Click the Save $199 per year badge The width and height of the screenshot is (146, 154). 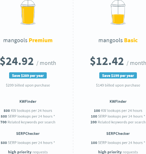pos(118,76)
